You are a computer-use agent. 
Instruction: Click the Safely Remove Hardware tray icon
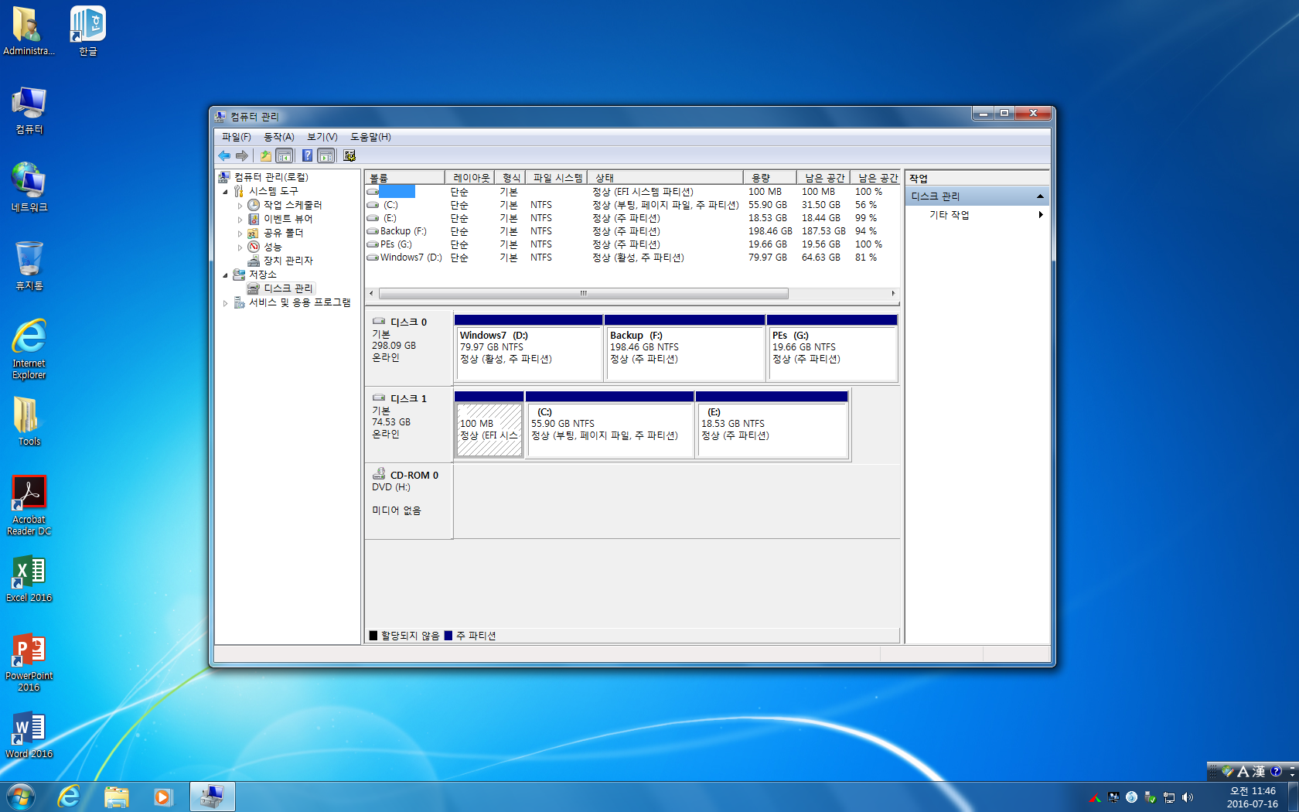click(x=1151, y=797)
